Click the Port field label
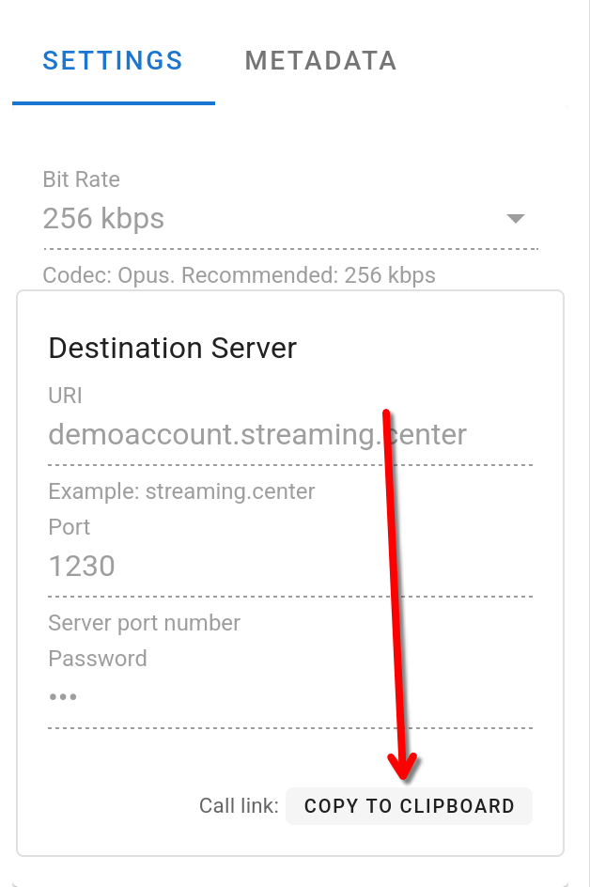Viewport: 590px width, 887px height. pos(69,527)
